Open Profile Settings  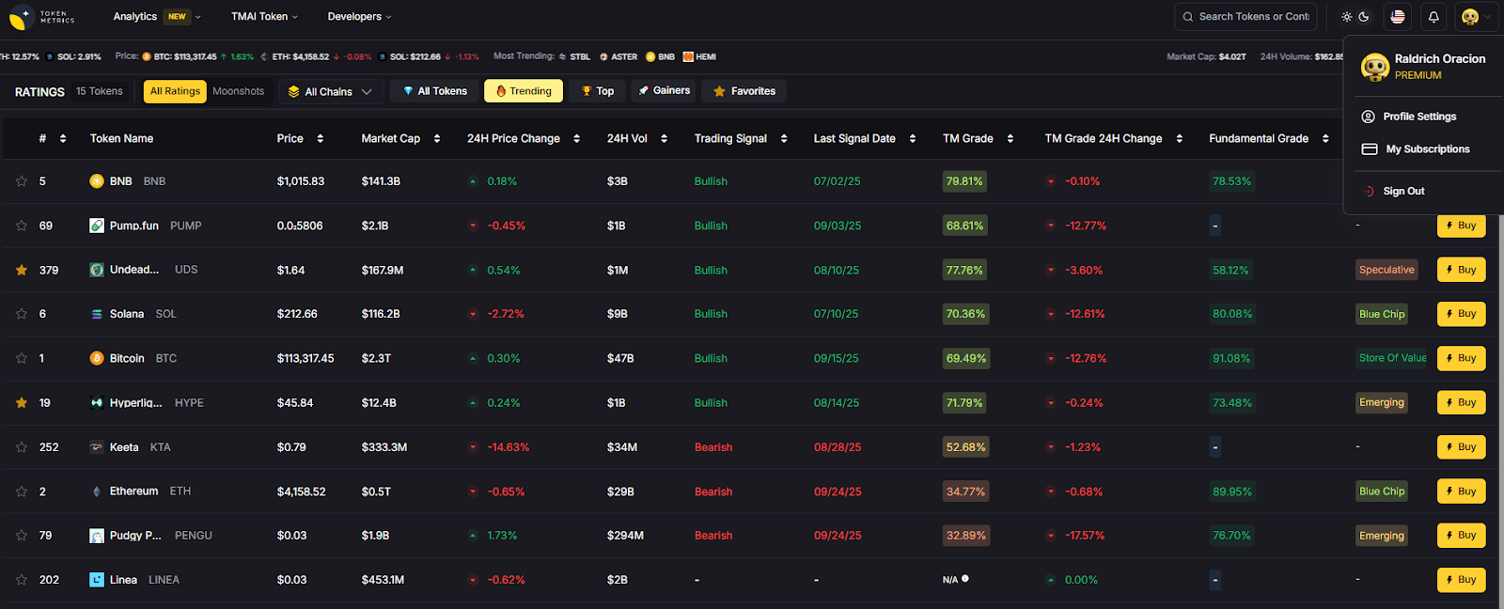pyautogui.click(x=1409, y=117)
